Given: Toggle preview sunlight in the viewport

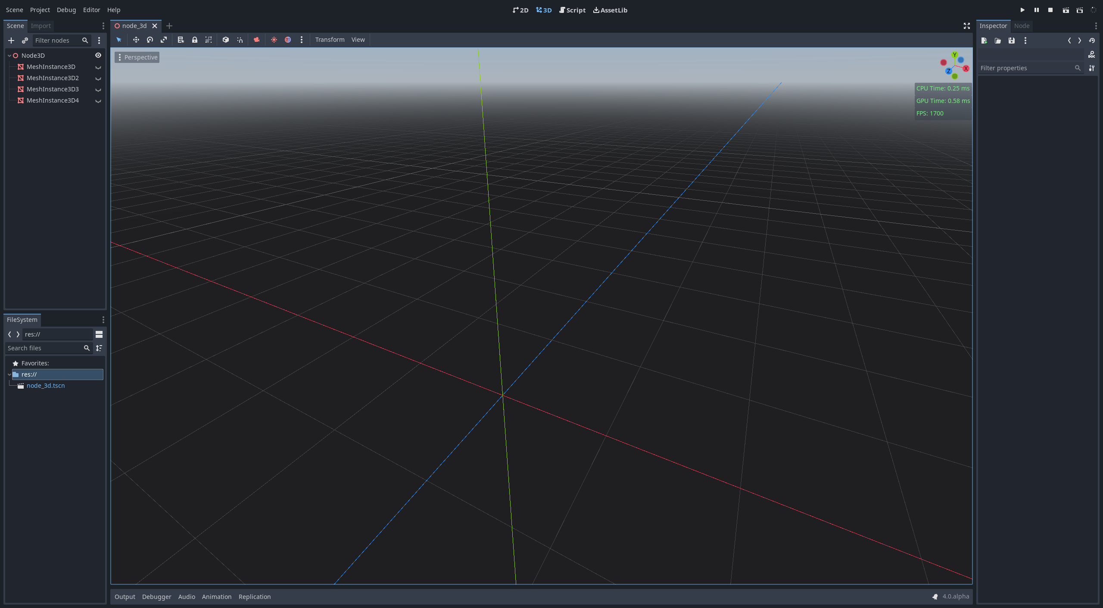Looking at the screenshot, I should [274, 40].
